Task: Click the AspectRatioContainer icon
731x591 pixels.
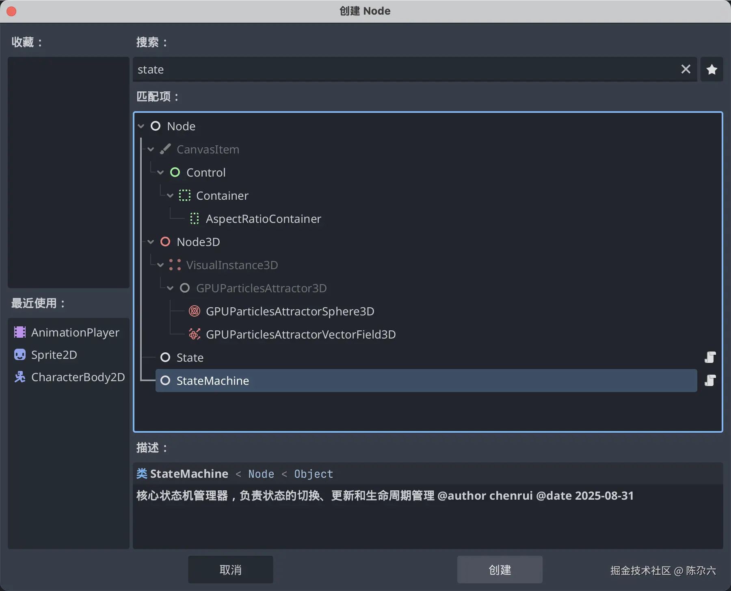Action: [x=195, y=219]
